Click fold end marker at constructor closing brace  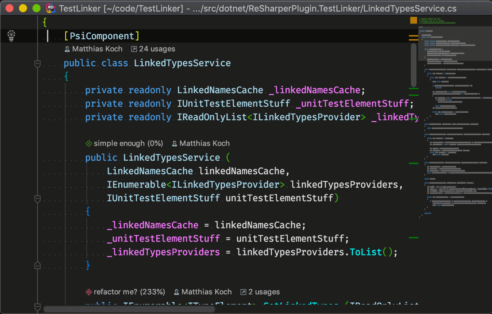pyautogui.click(x=38, y=264)
